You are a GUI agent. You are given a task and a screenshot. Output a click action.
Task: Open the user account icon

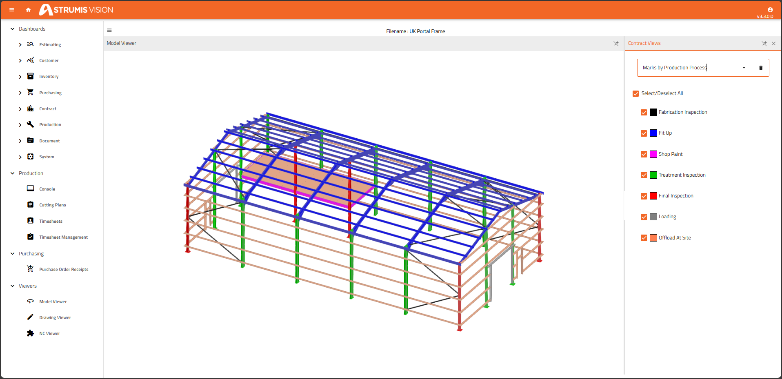coord(770,10)
